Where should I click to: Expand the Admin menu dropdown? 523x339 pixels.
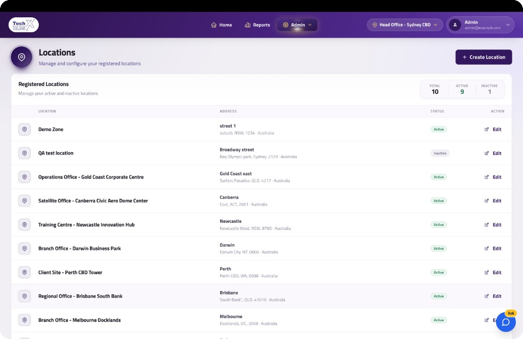coord(297,25)
